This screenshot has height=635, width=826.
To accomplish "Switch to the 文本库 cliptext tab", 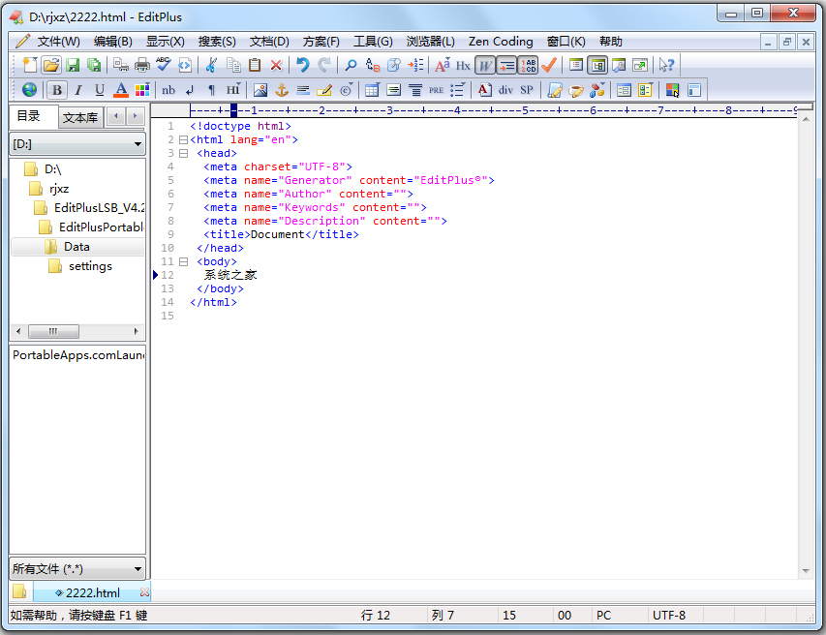I will point(79,116).
